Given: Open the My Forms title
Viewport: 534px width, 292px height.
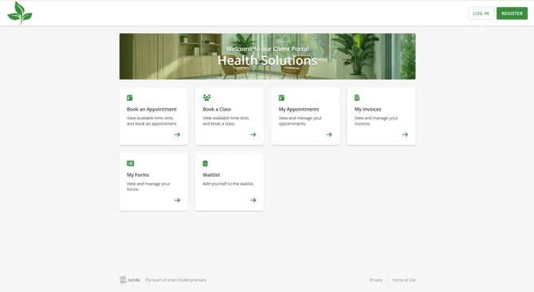Looking at the screenshot, I should coord(138,175).
